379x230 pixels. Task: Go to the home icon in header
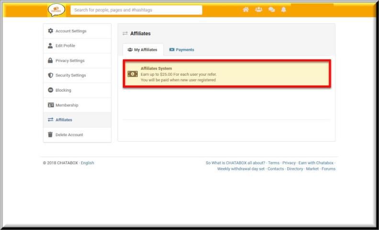(x=245, y=10)
